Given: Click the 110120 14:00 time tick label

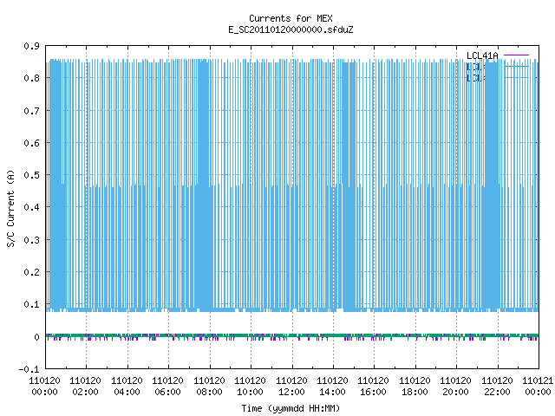Looking at the screenshot, I should coord(332,387).
